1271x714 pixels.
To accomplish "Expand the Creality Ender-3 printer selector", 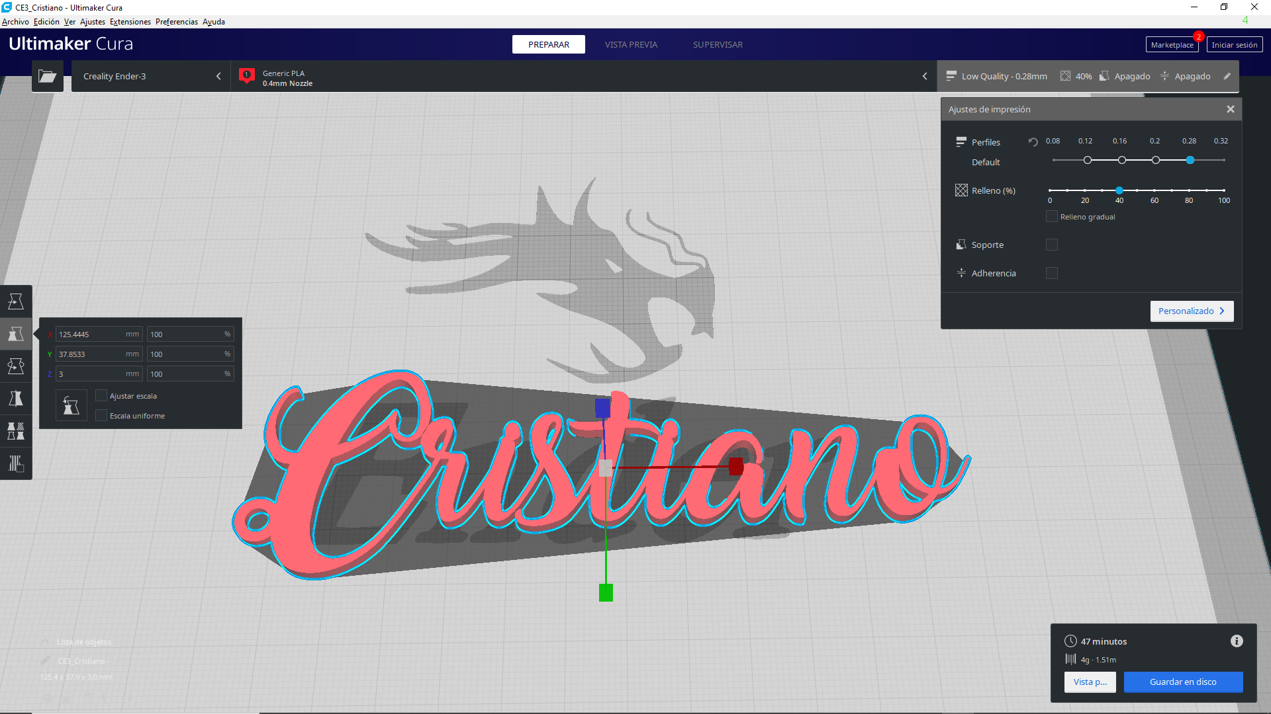I will (x=151, y=76).
